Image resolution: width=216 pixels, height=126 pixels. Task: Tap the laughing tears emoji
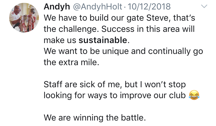(194, 95)
